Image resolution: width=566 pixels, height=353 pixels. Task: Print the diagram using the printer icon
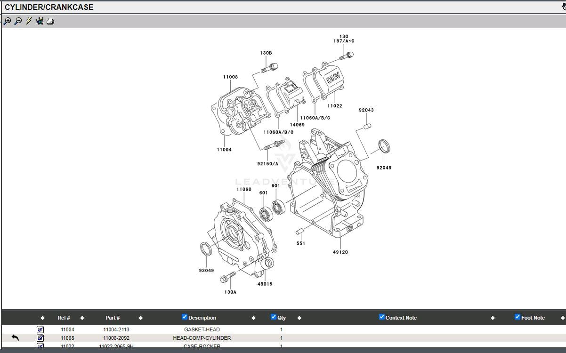click(50, 21)
